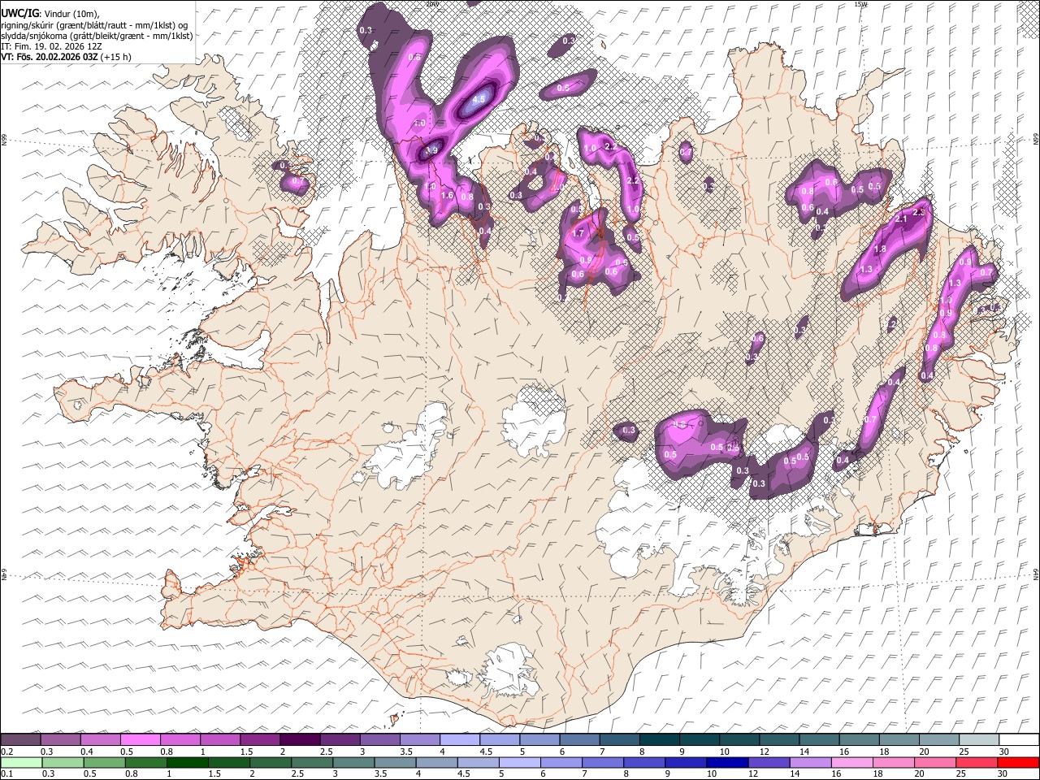The height and width of the screenshot is (780, 1040).
Task: Select upper legend swatch between 1 and 1.5
Action: point(219,739)
